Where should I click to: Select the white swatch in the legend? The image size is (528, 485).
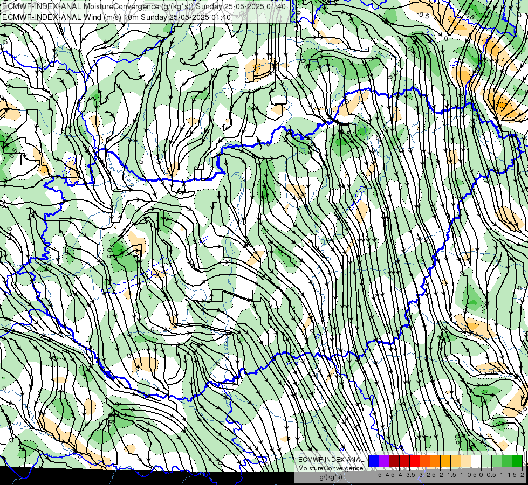[x=476, y=461]
